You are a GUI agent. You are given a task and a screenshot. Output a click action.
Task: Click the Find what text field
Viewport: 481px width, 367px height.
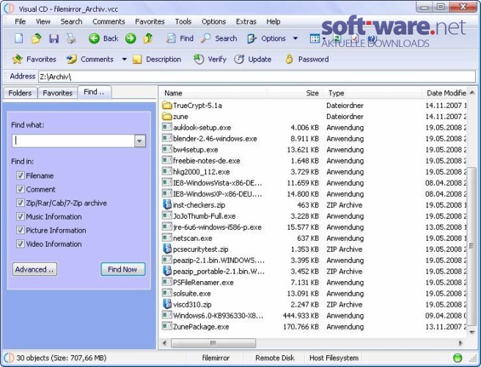[x=73, y=141]
